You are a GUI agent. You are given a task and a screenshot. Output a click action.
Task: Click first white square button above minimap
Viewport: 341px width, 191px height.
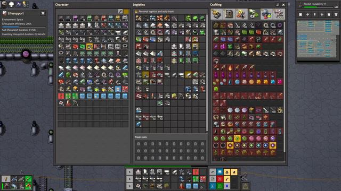(x=301, y=14)
